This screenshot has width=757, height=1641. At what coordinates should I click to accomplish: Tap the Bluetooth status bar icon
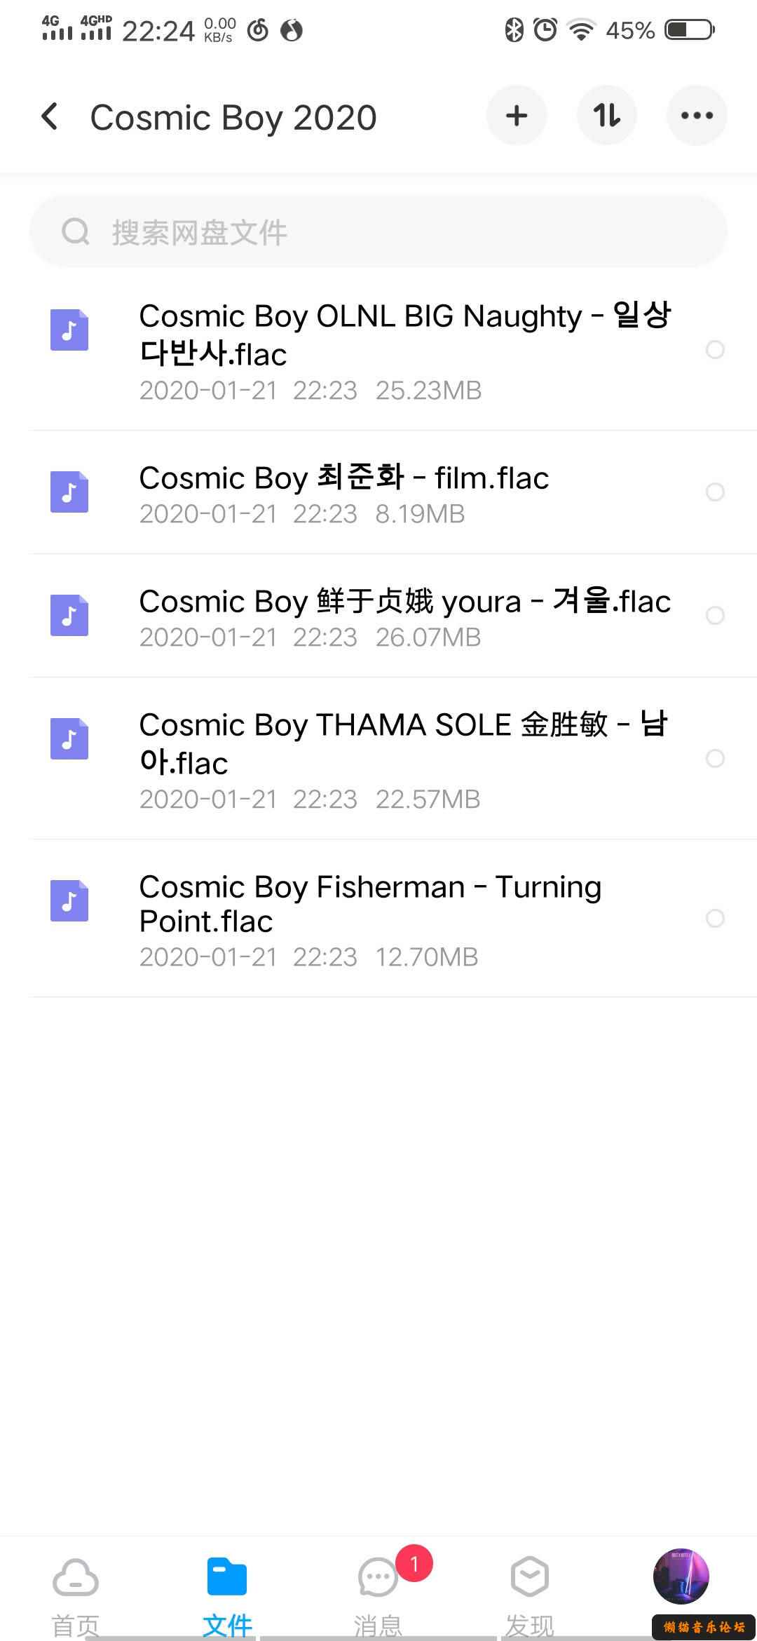click(514, 29)
